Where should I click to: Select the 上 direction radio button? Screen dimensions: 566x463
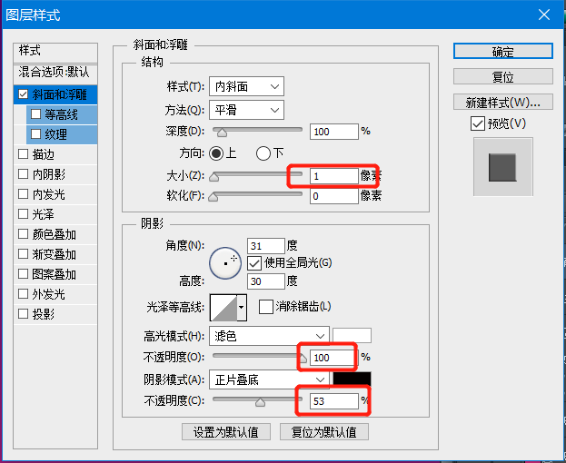coord(216,153)
